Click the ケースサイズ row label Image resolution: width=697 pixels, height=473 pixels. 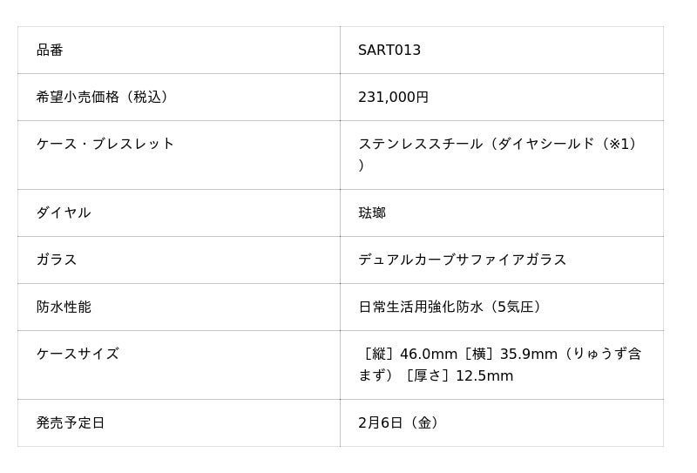(x=78, y=355)
